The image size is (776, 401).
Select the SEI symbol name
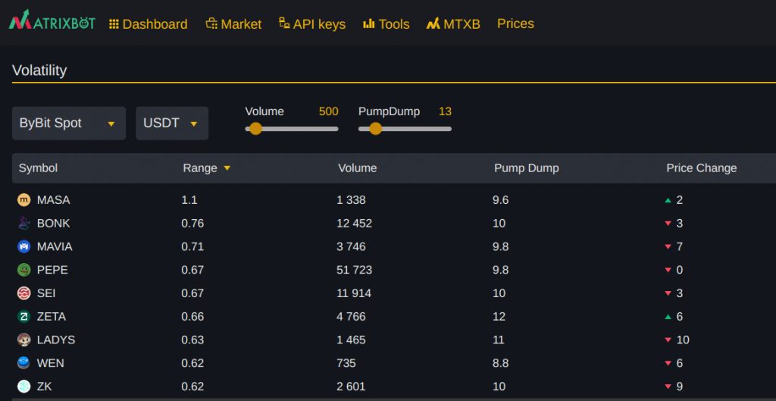(x=46, y=293)
